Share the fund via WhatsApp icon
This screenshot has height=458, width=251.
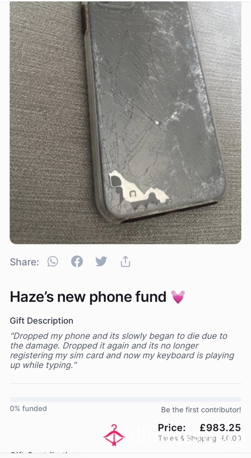coord(53,261)
